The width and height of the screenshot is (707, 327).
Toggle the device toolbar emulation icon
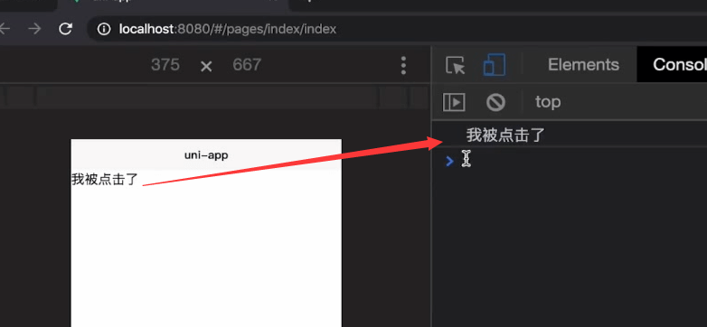[x=495, y=65]
